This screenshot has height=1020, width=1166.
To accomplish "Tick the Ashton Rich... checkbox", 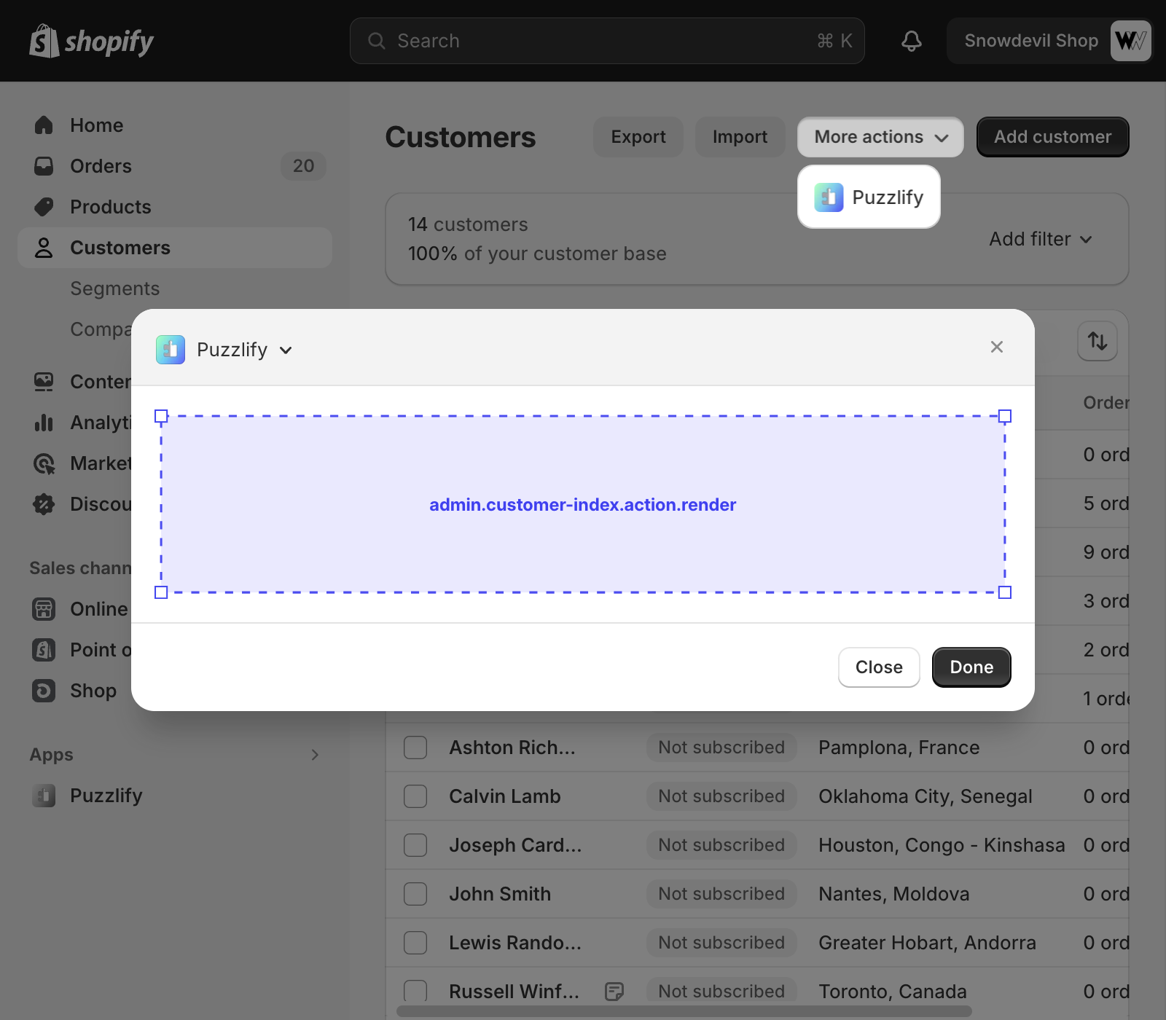I will pyautogui.click(x=415, y=748).
